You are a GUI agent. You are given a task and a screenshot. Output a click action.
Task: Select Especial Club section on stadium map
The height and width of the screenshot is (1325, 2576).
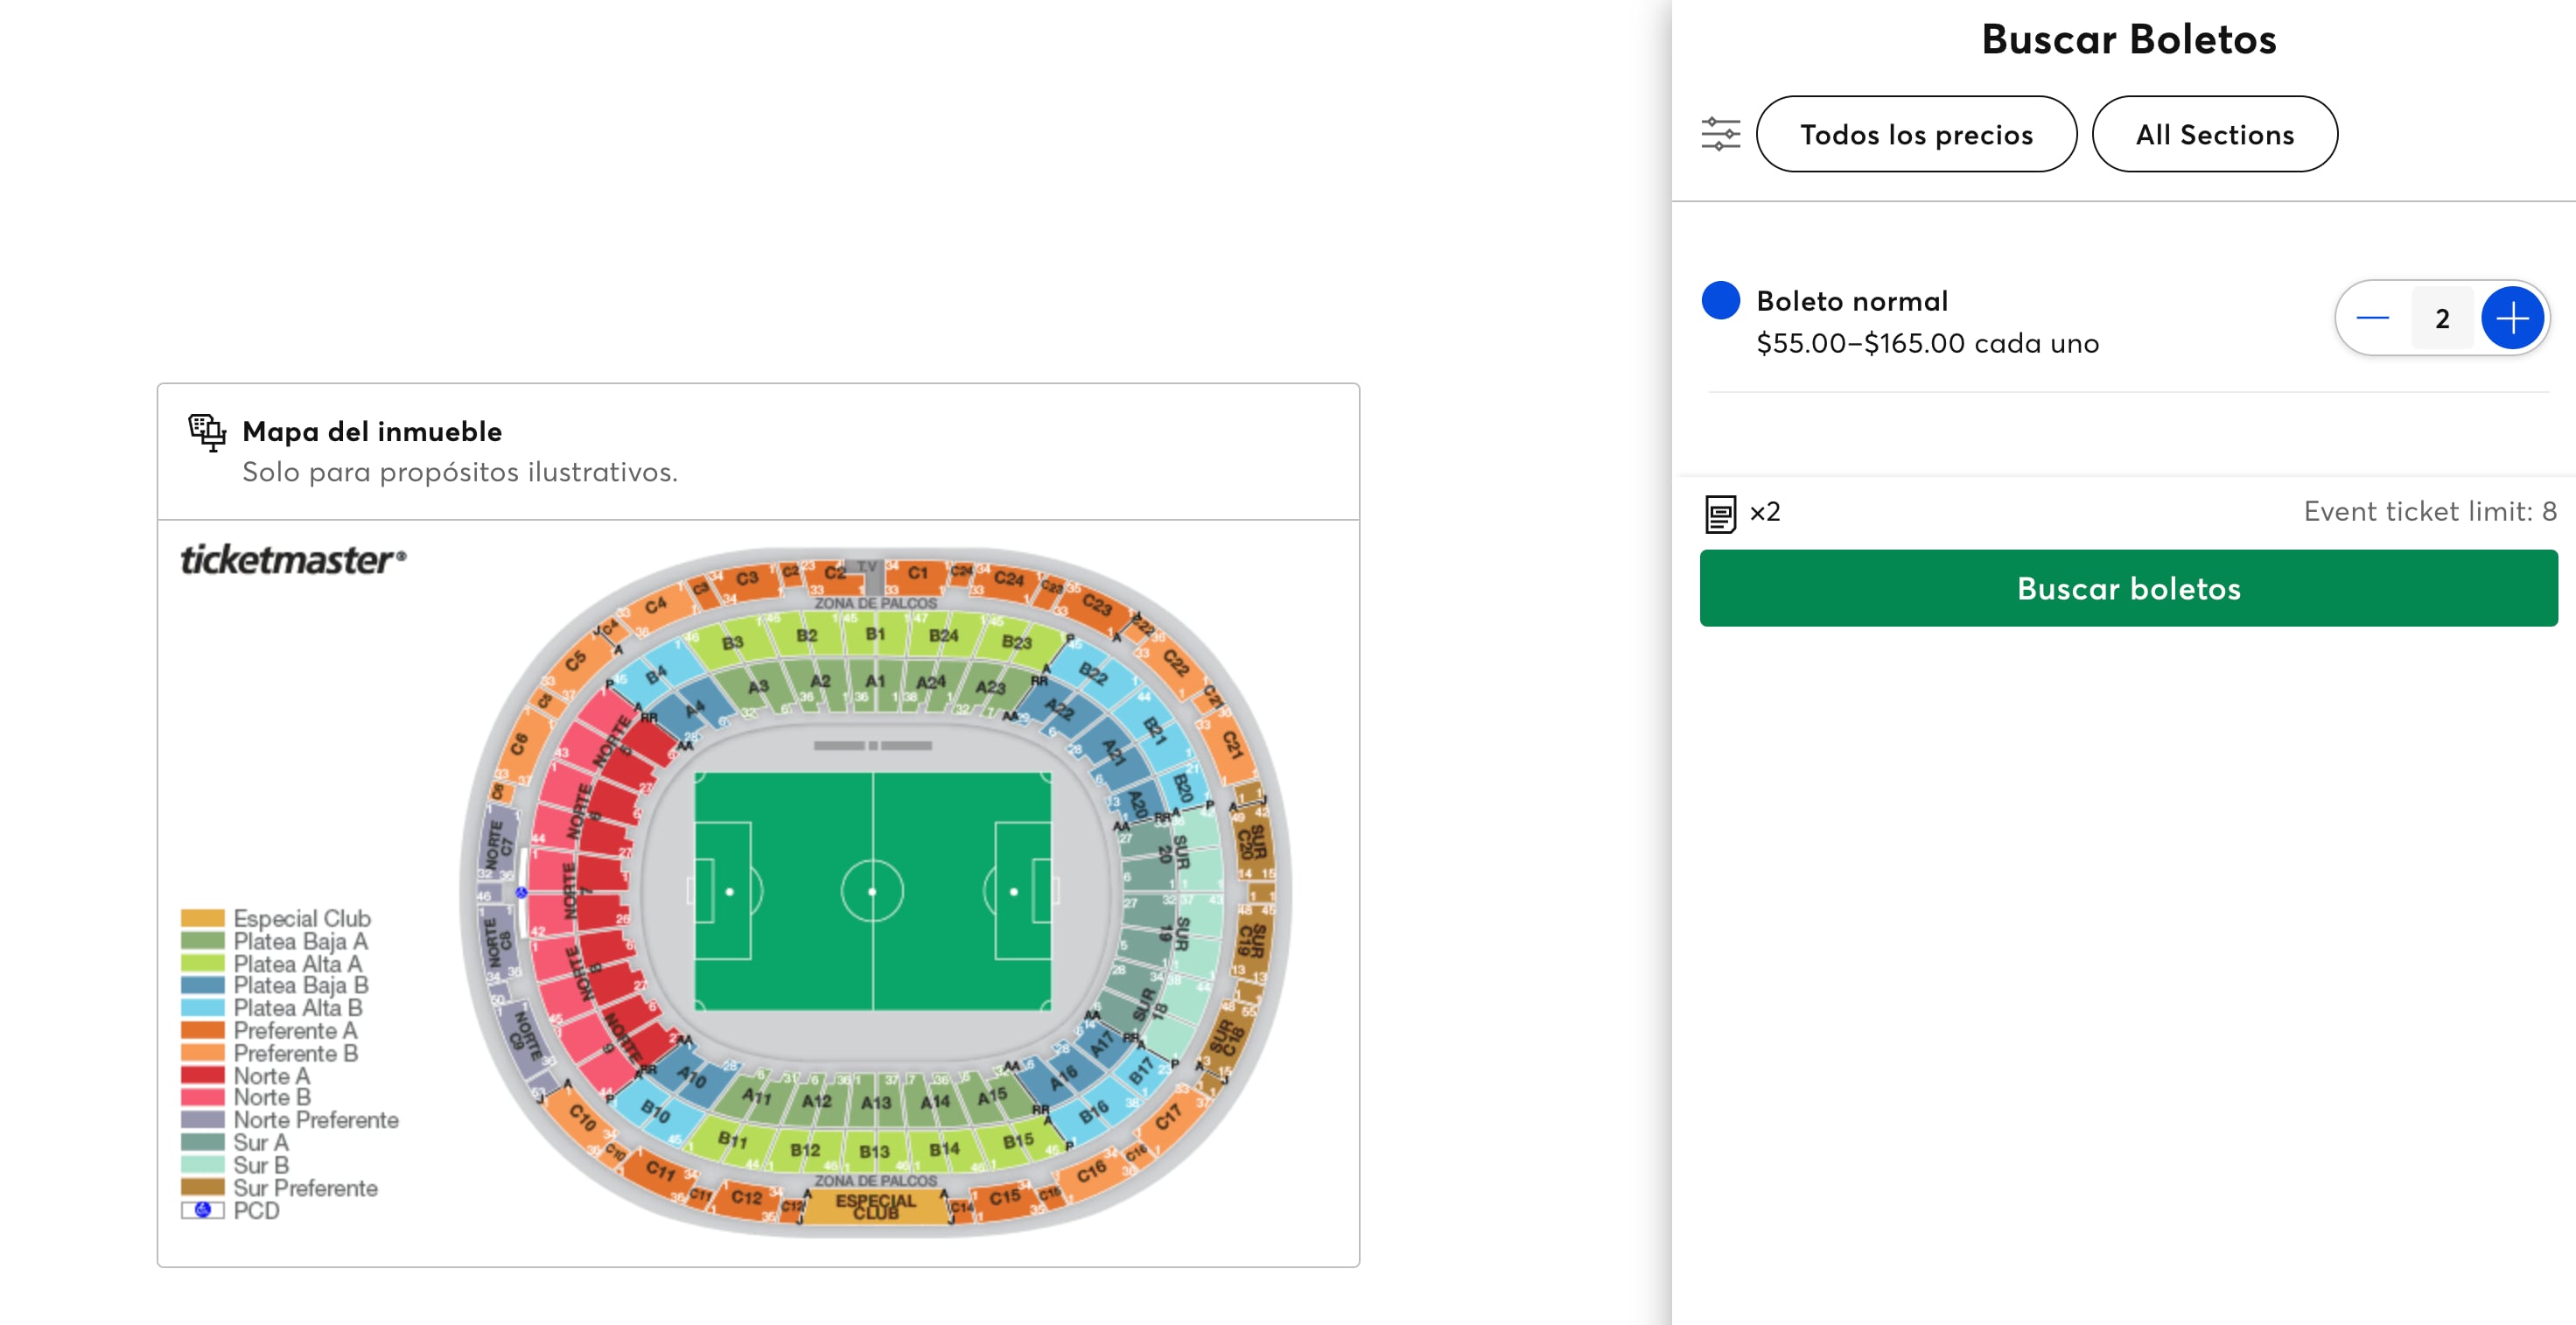coord(875,1207)
